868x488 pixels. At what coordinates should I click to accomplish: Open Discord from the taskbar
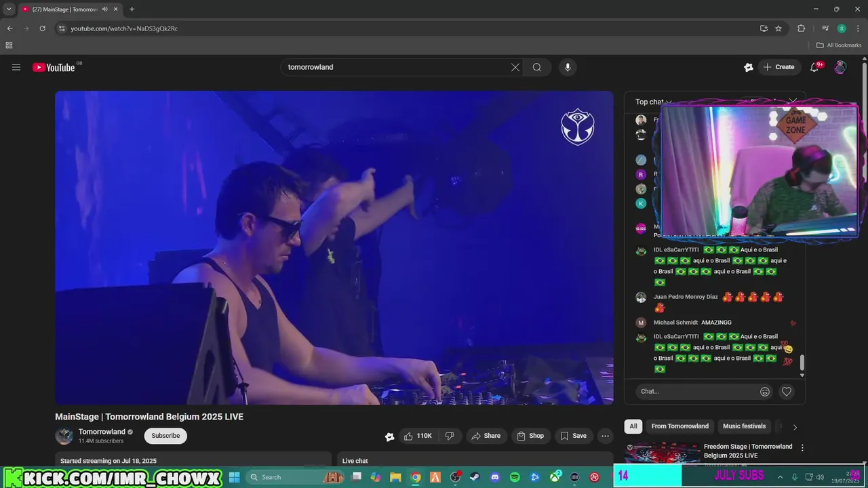(495, 477)
